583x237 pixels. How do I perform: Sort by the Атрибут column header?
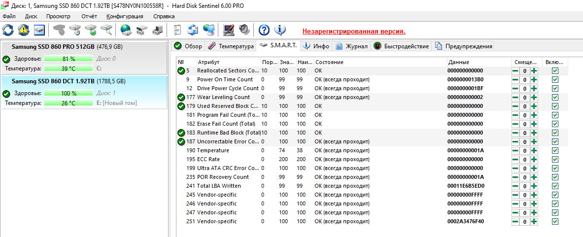[x=228, y=63]
